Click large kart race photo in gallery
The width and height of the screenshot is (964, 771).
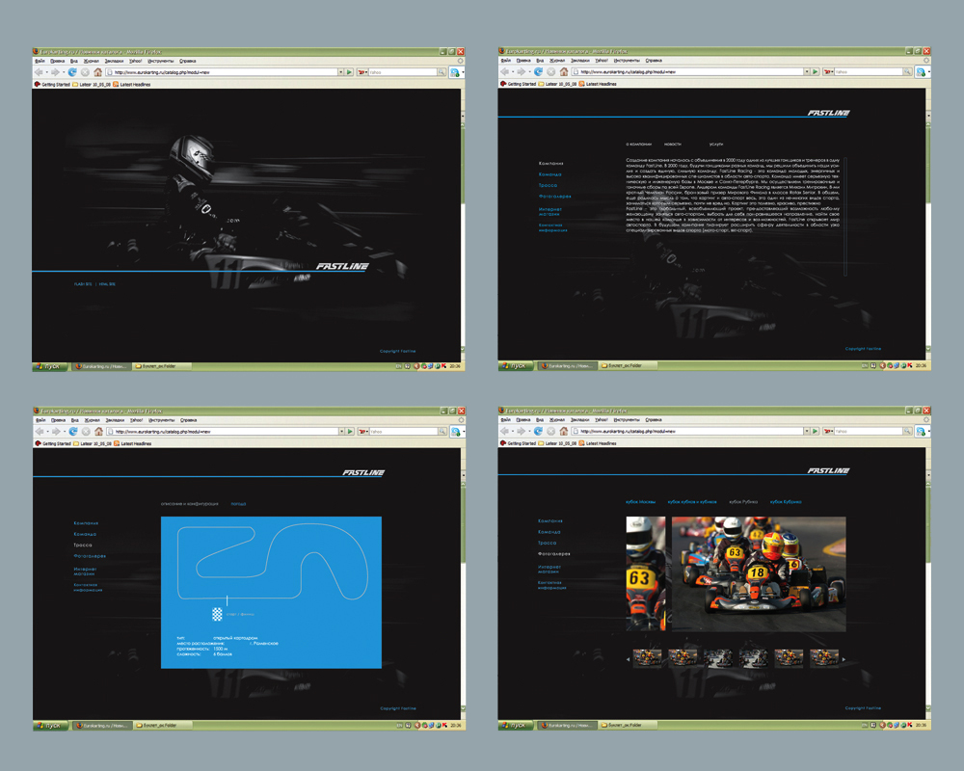pos(759,573)
